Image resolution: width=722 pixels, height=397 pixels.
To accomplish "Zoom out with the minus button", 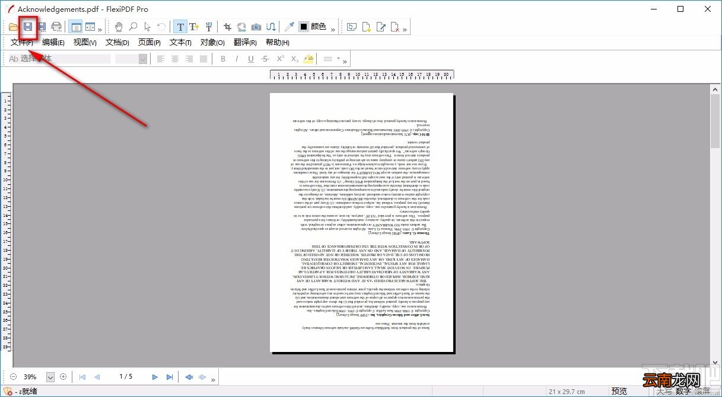I will tap(14, 377).
